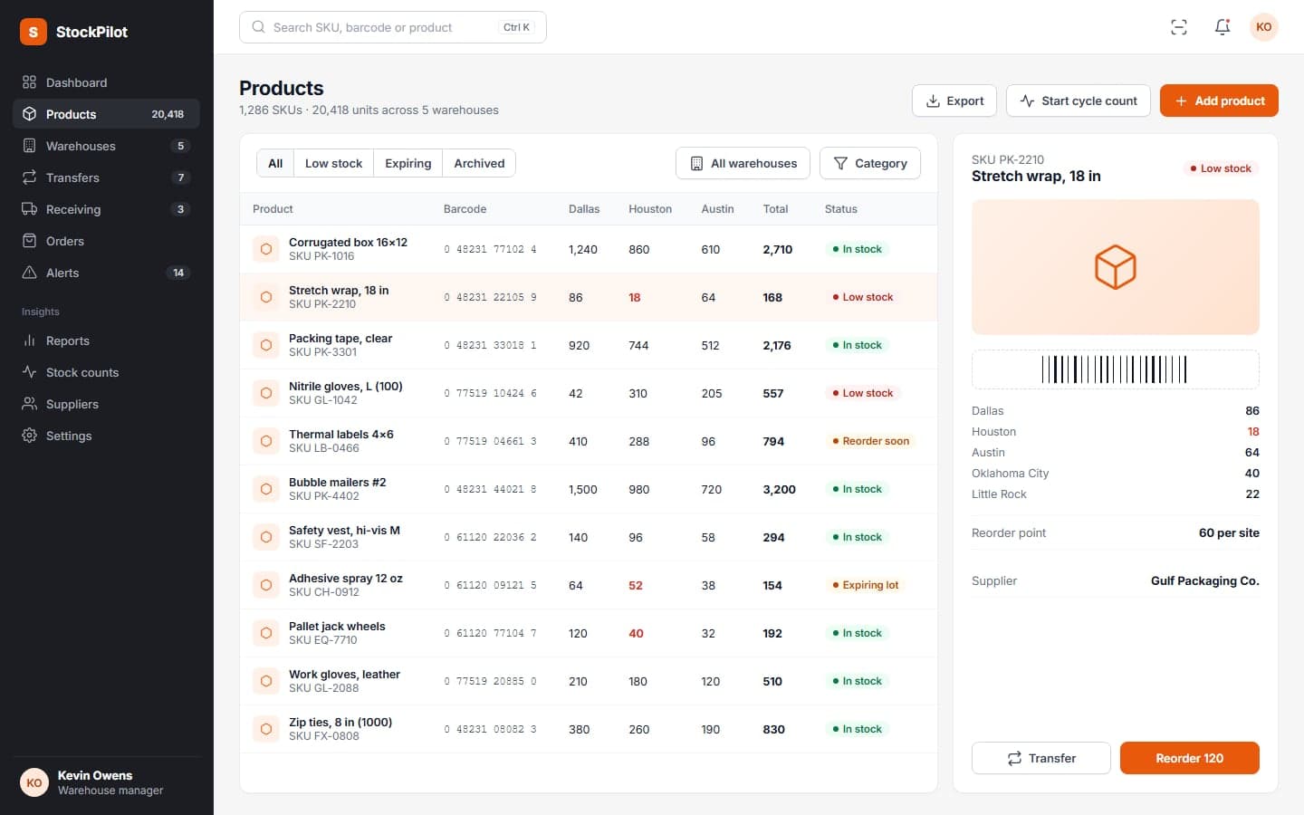
Task: Open the KO avatar in top bar
Action: (x=1264, y=27)
